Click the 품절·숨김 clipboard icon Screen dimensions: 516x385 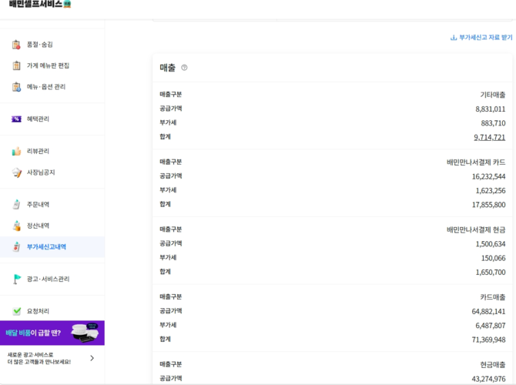tap(16, 45)
